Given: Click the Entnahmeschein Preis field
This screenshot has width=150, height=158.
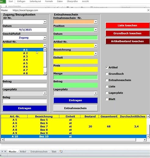Looking at the screenshot, I should 76,70.
